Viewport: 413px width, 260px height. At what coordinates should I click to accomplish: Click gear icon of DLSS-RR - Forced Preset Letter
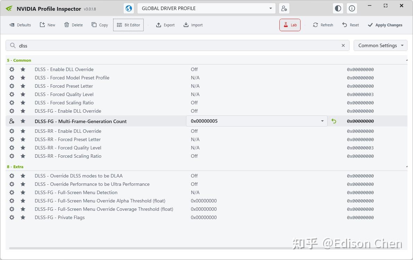pos(12,139)
